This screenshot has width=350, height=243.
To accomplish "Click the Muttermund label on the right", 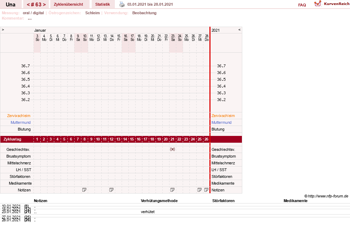I will point(222,122).
